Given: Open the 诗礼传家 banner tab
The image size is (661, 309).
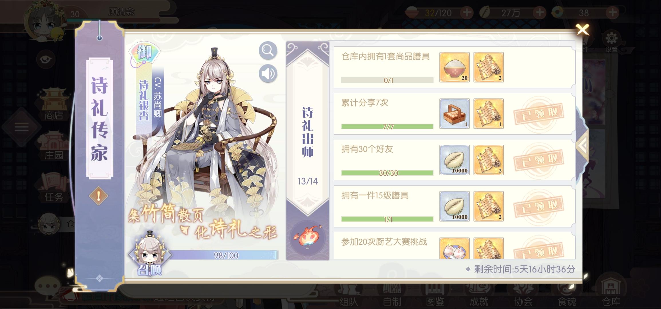Looking at the screenshot, I should point(100,118).
